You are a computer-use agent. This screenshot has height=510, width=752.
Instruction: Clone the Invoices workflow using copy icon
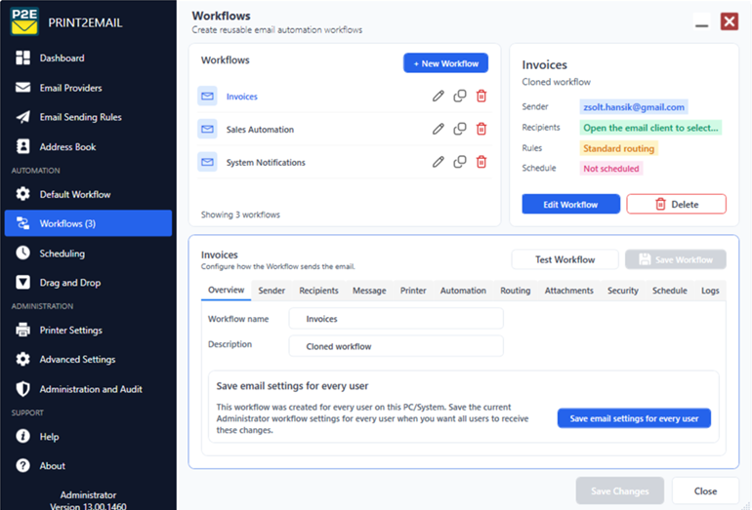point(459,96)
